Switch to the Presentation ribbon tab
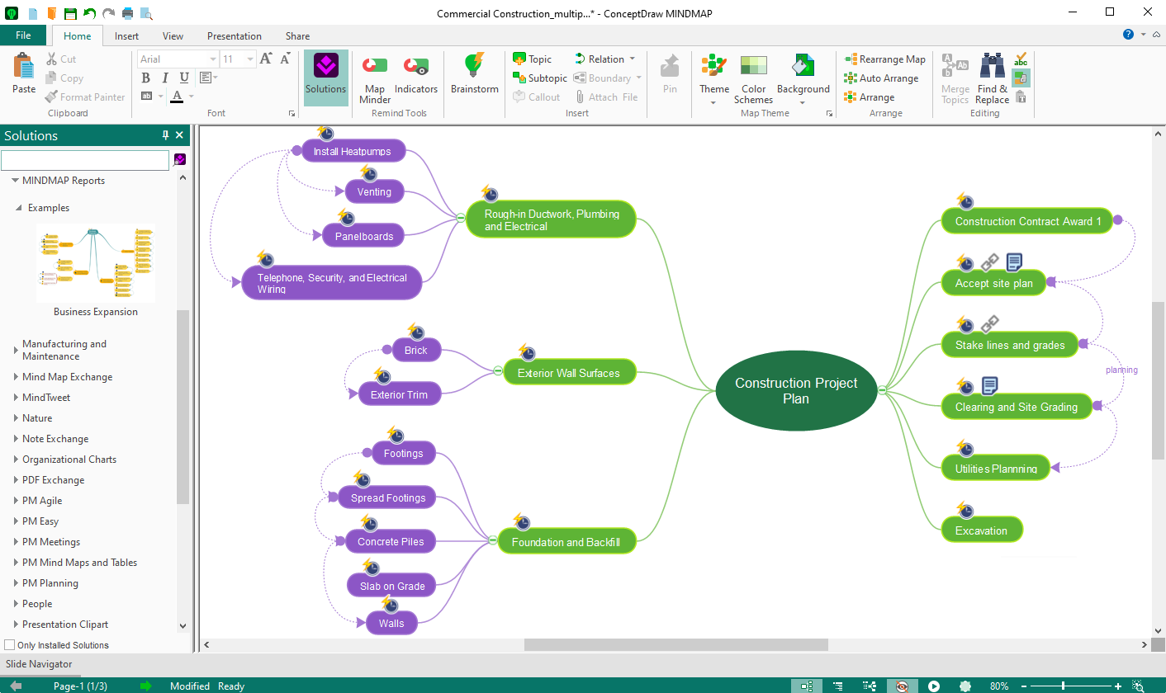Viewport: 1166px width, 693px height. (x=234, y=35)
